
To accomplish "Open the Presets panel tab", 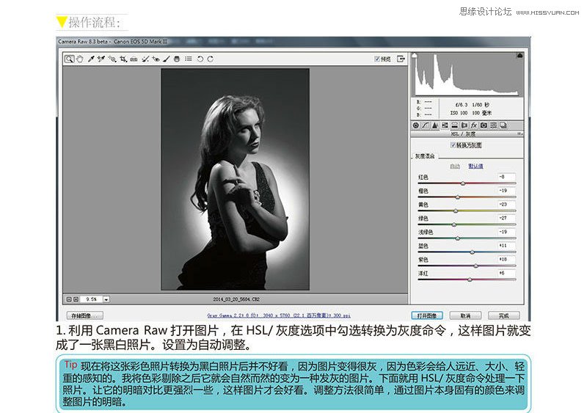I will pyautogui.click(x=493, y=125).
